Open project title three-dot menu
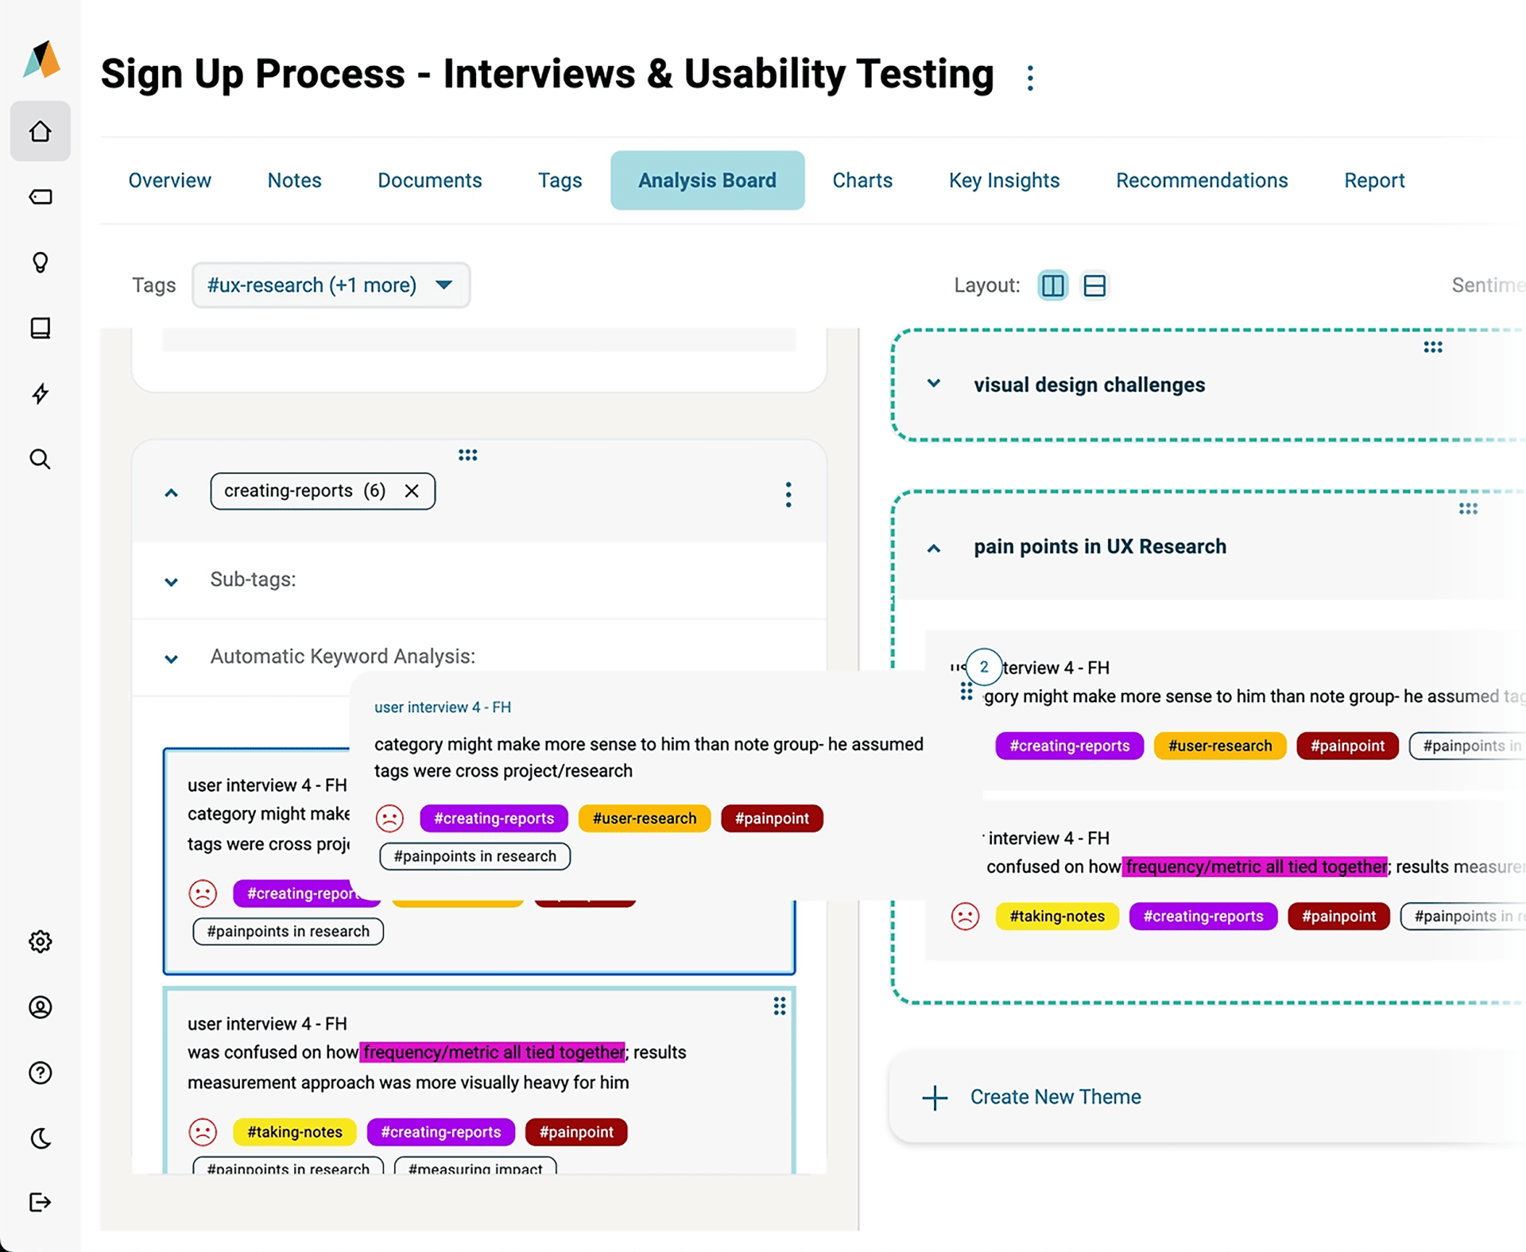This screenshot has height=1252, width=1526. (x=1030, y=78)
